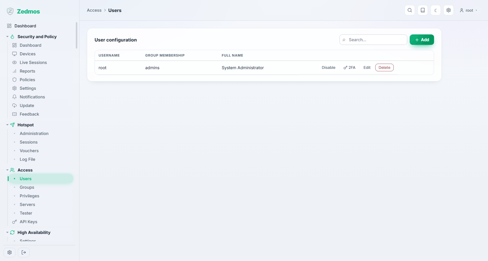Viewport: 488px width, 261px height.
Task: Open Notifications page
Action: [x=32, y=97]
